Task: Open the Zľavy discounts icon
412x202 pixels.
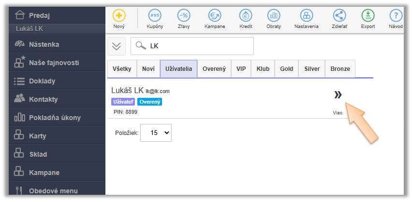Action: click(184, 15)
